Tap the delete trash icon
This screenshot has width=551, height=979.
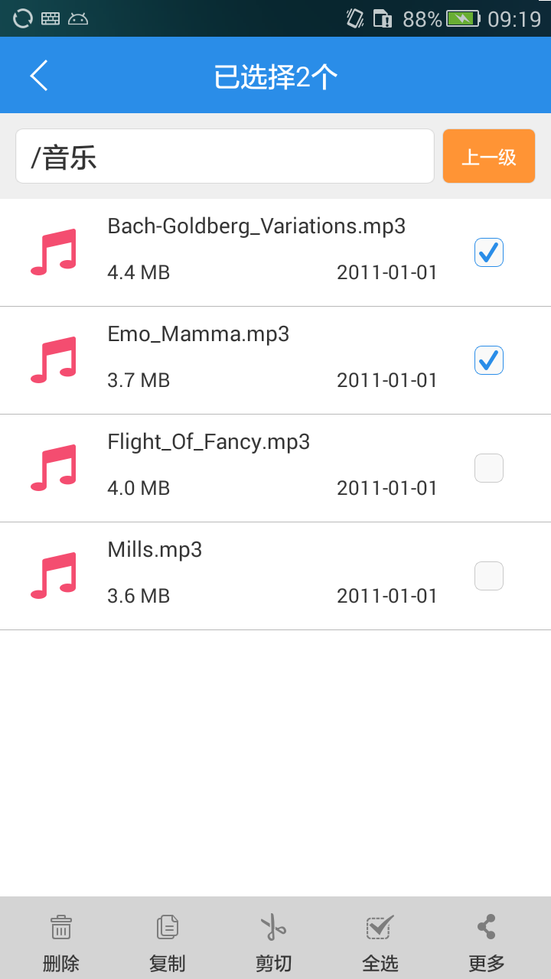tap(61, 927)
